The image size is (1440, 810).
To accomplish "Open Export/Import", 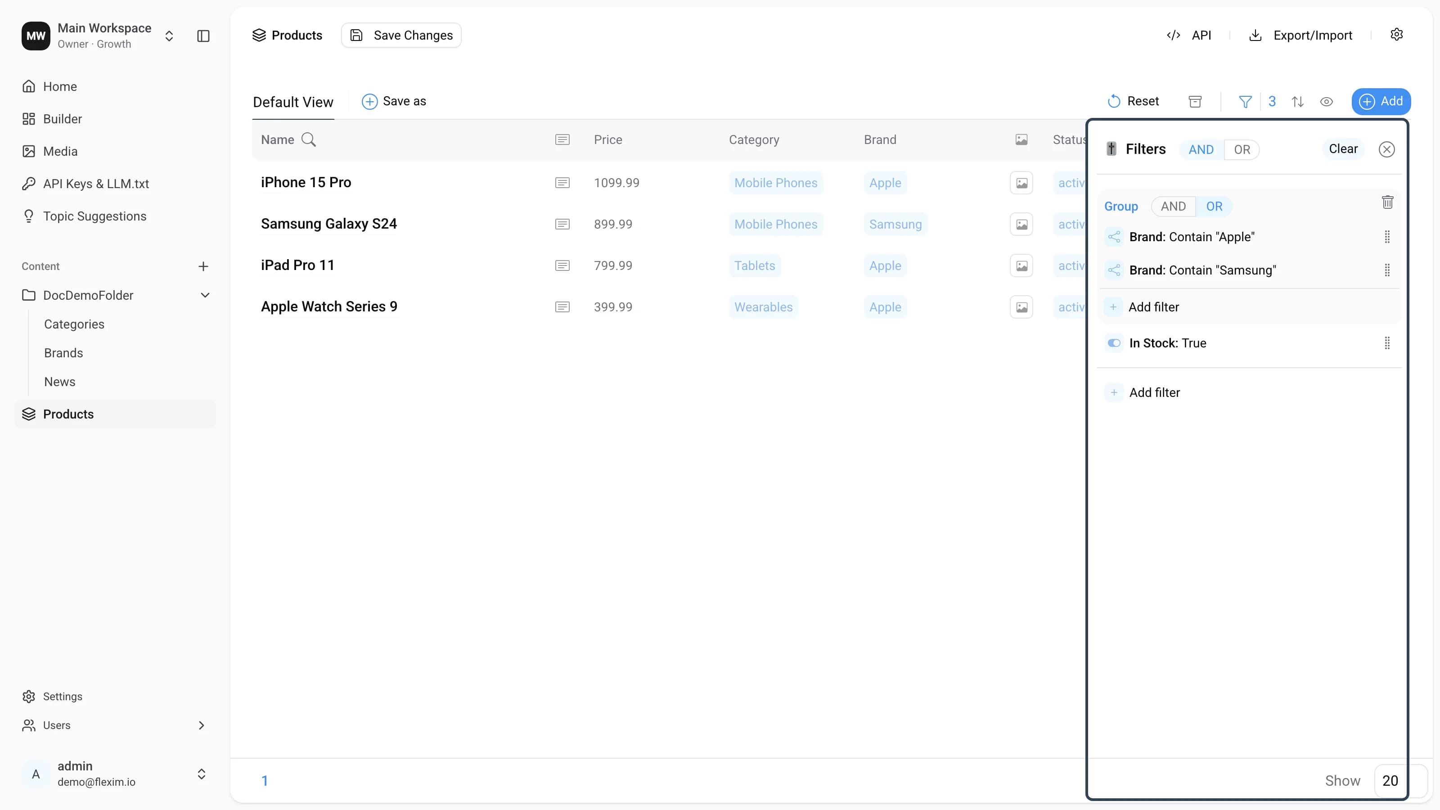I will tap(1300, 35).
